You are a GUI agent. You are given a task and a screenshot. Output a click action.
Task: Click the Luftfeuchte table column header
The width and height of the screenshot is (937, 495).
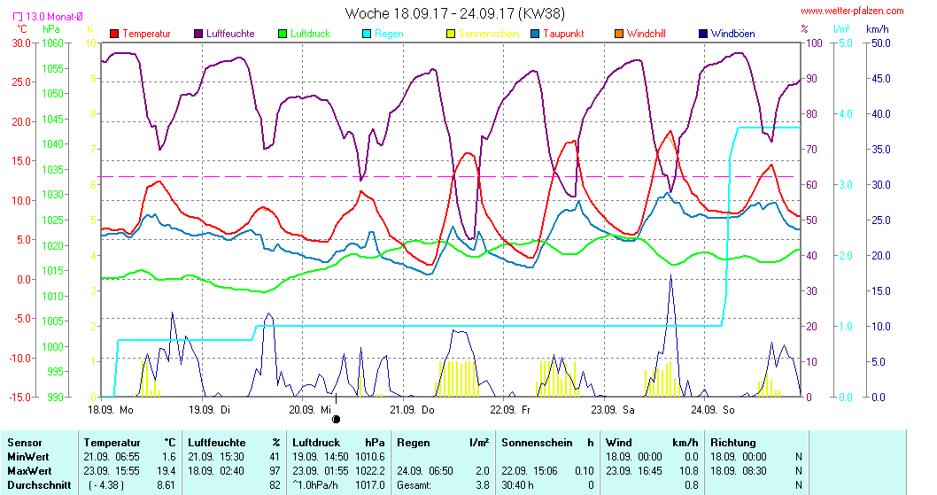217,443
